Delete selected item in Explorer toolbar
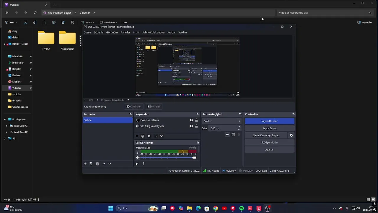The width and height of the screenshot is (378, 213). pos(73,22)
